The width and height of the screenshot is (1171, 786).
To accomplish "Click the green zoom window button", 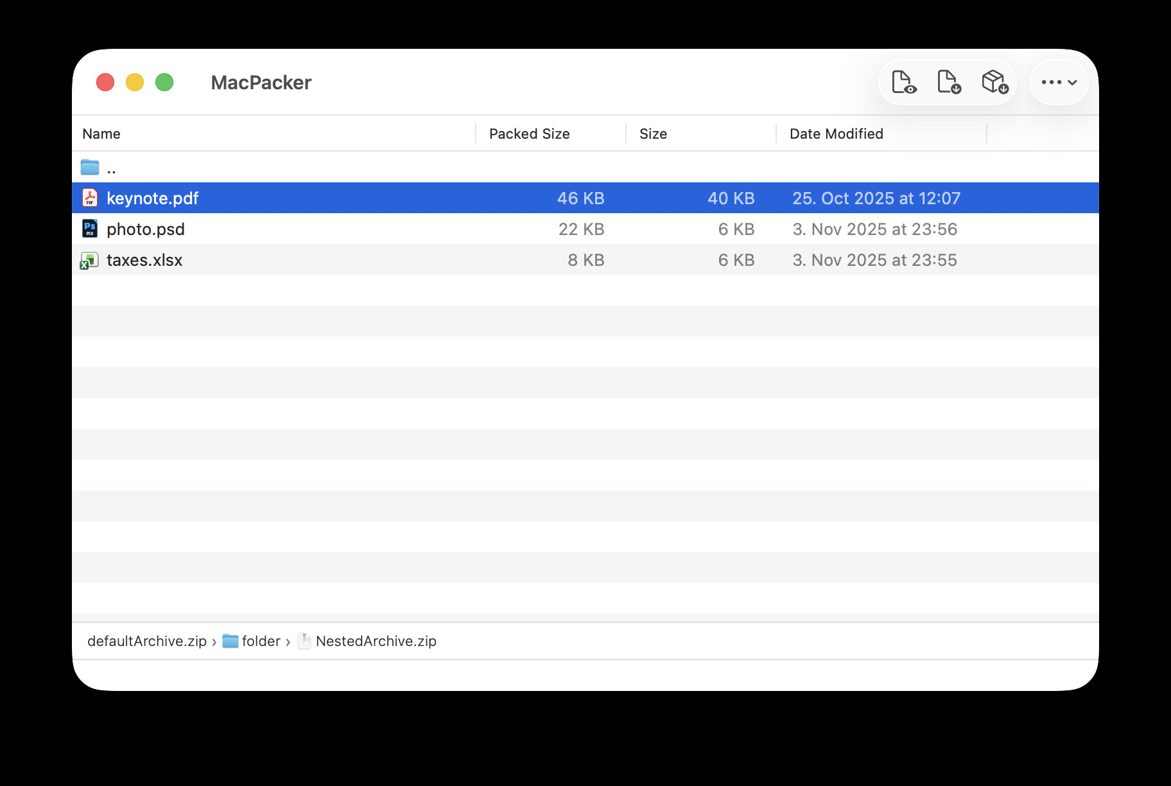I will click(x=164, y=82).
